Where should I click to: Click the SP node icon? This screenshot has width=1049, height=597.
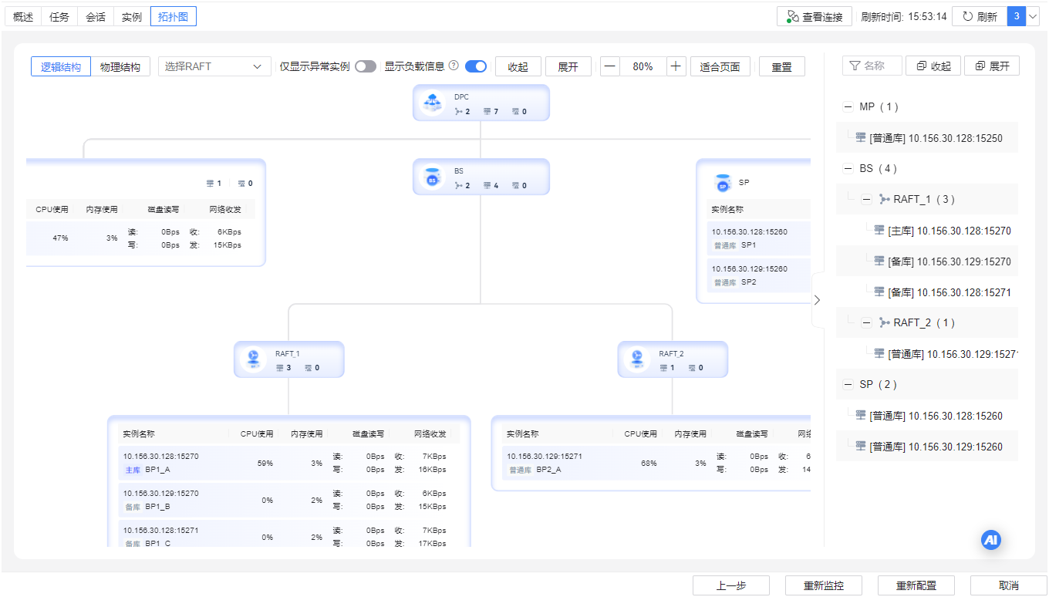(723, 183)
